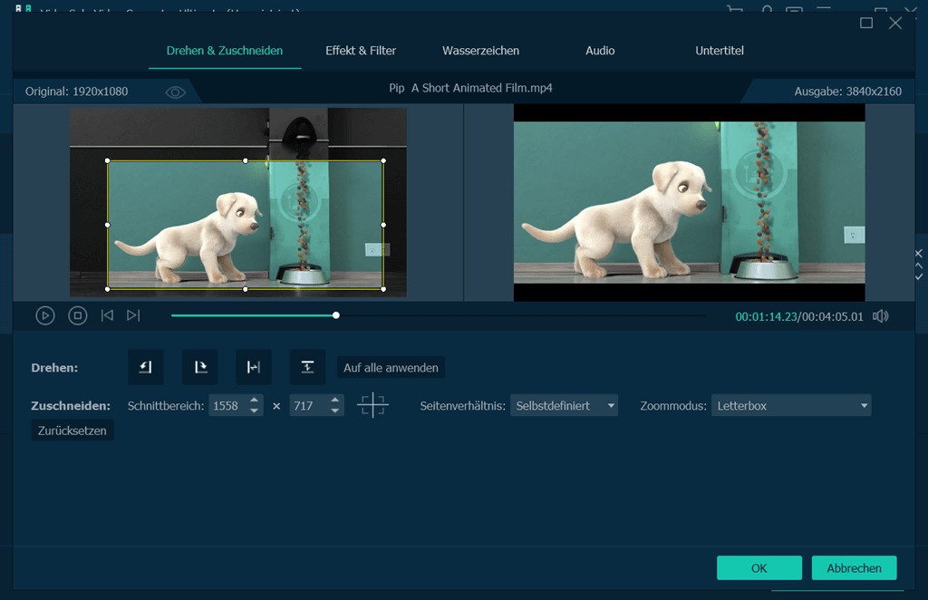Click the Original: 1920x1080 label

[x=76, y=92]
